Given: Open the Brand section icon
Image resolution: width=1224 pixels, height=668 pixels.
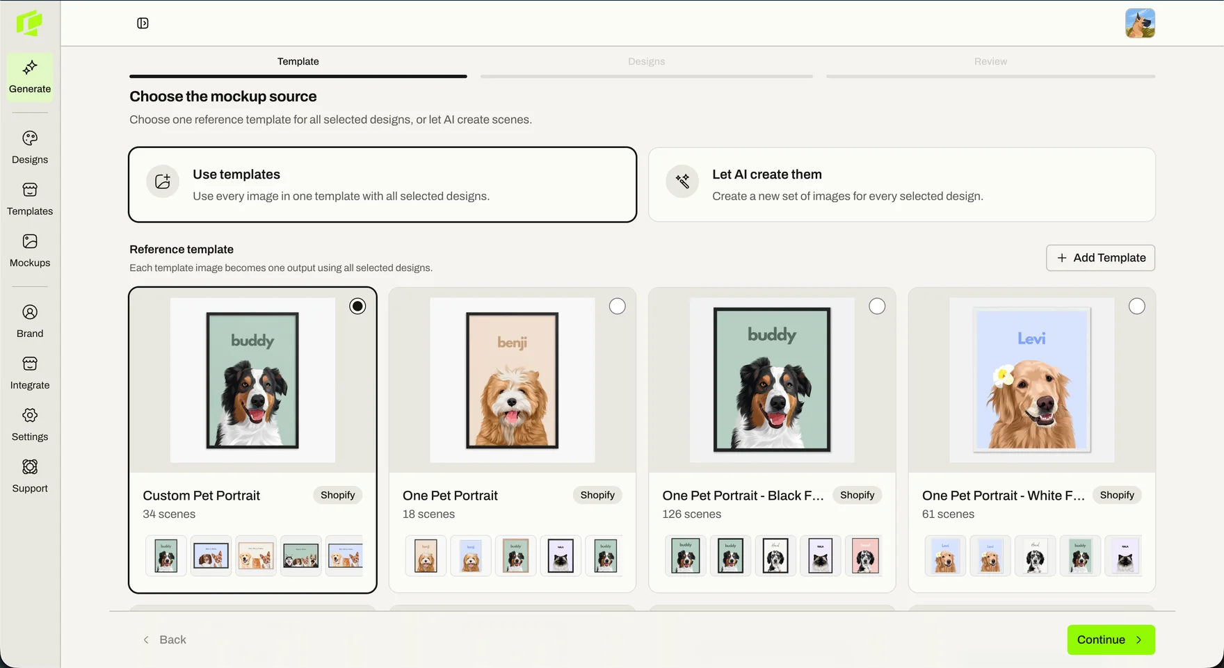Looking at the screenshot, I should click(x=30, y=312).
